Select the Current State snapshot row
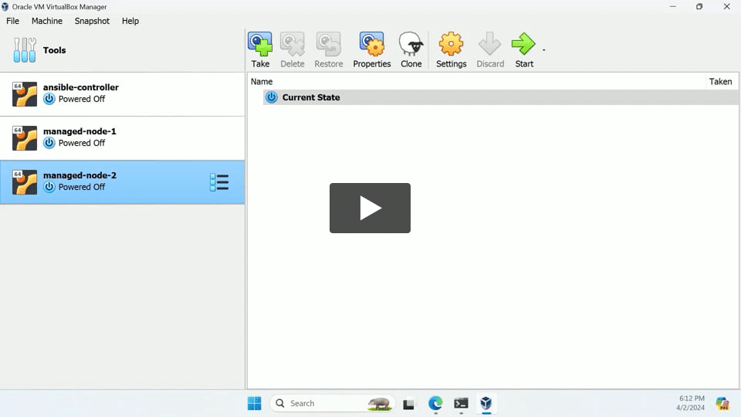 tap(311, 97)
